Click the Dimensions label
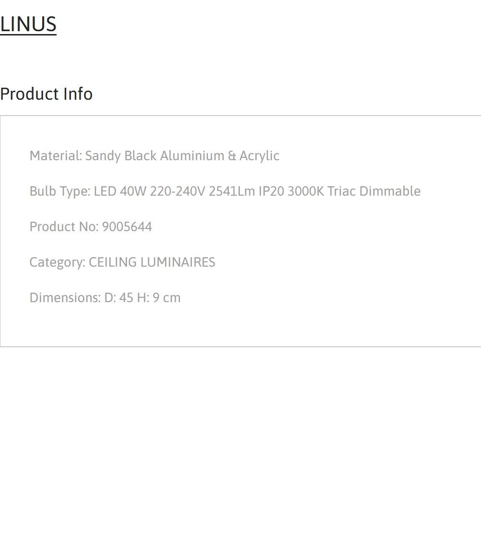This screenshot has height=540, width=481. [x=65, y=297]
